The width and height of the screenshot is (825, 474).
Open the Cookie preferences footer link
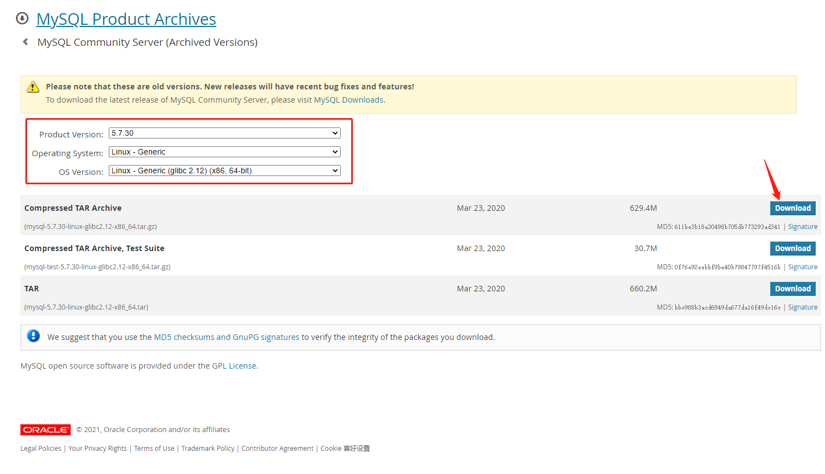click(x=345, y=449)
